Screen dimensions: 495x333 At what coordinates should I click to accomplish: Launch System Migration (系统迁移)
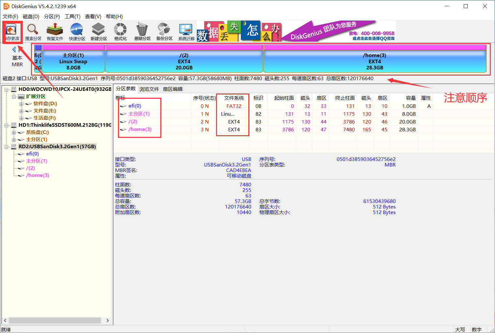[x=186, y=32]
